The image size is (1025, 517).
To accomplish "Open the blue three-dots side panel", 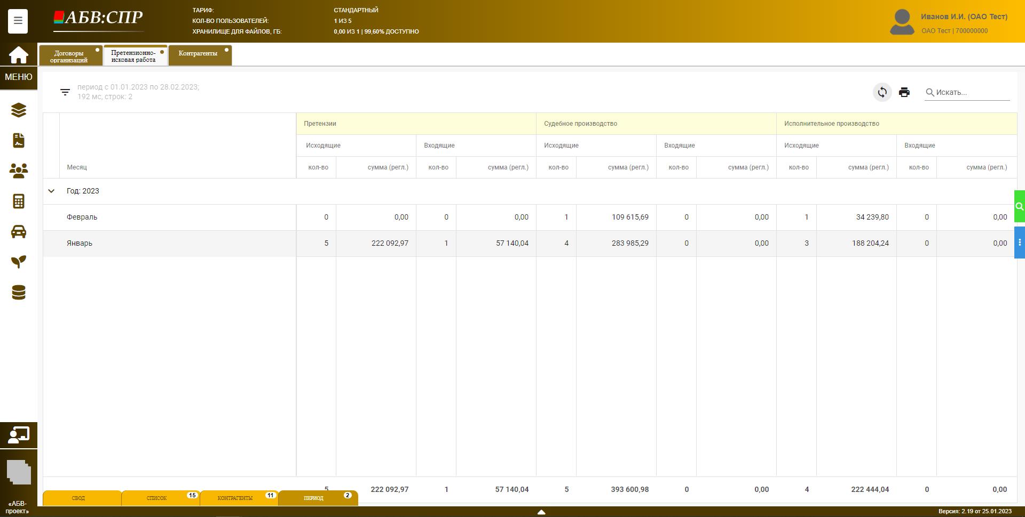I will click(1019, 243).
